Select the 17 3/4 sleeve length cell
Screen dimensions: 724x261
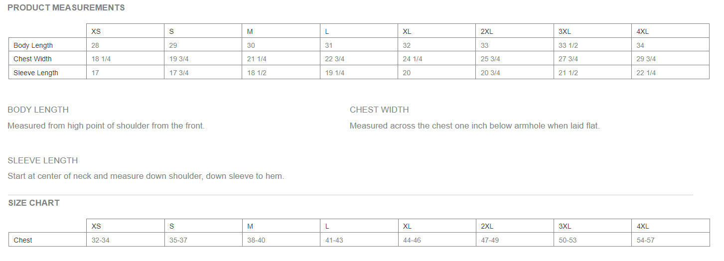(x=179, y=73)
